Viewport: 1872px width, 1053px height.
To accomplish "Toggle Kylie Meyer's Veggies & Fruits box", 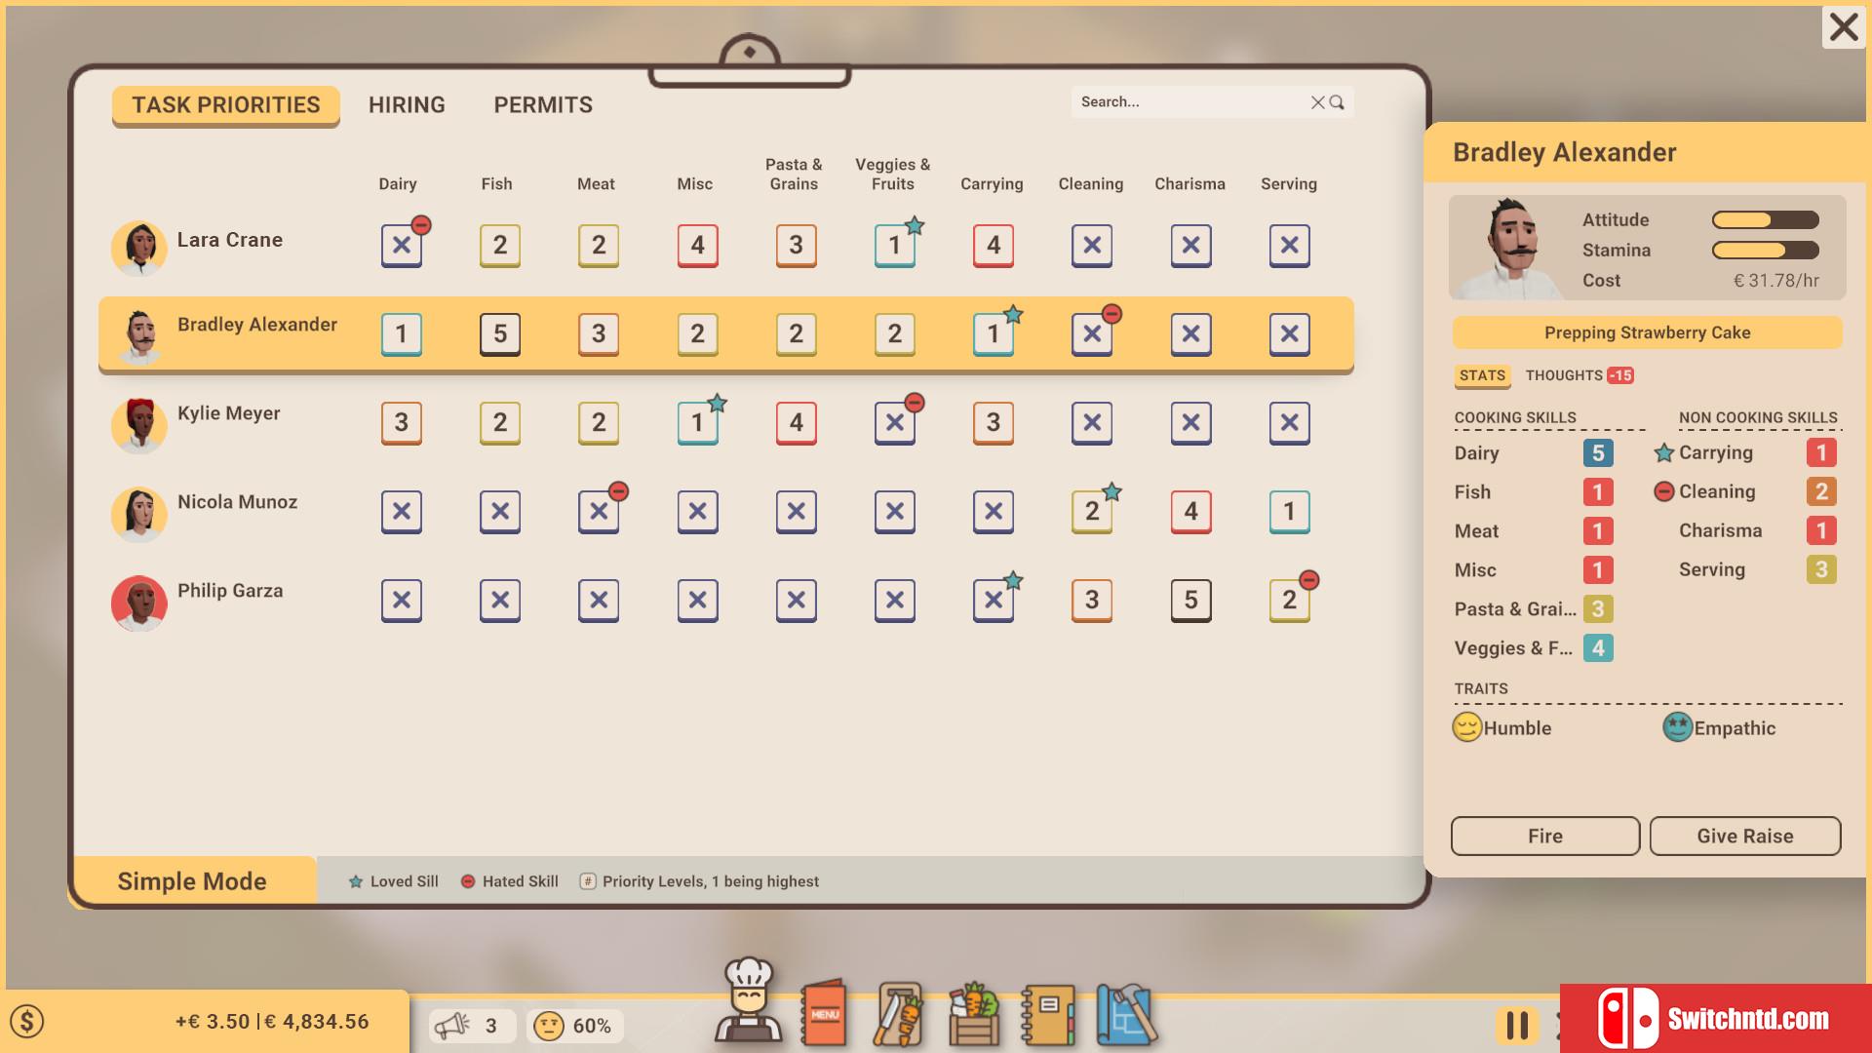I will click(x=895, y=423).
